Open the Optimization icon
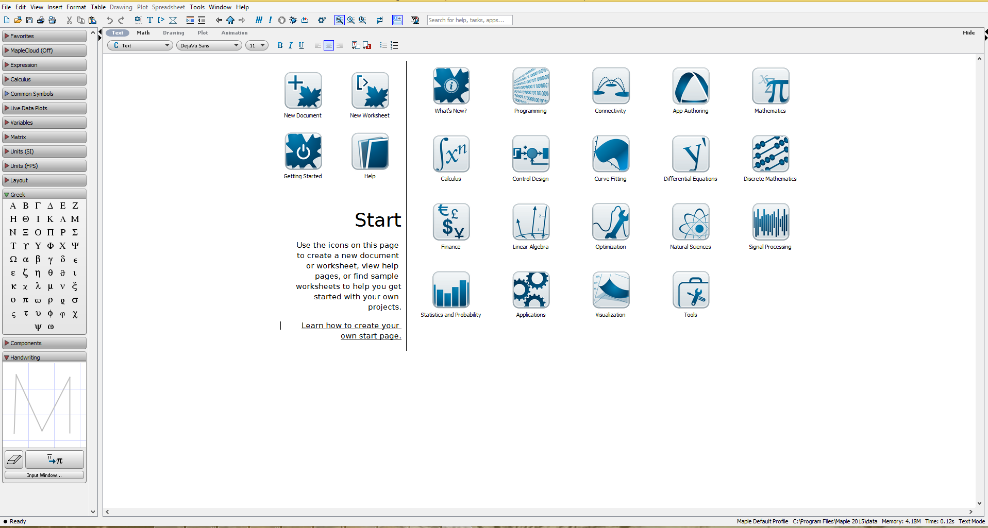The width and height of the screenshot is (988, 528). tap(611, 222)
